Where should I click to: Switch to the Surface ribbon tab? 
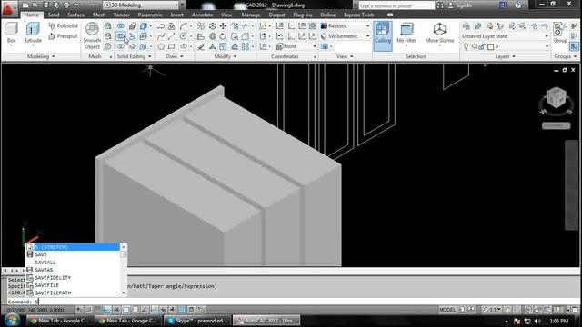coord(76,15)
